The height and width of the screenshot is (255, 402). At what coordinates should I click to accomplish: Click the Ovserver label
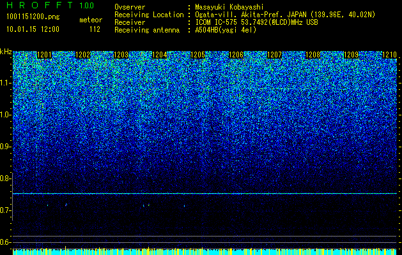pyautogui.click(x=130, y=7)
